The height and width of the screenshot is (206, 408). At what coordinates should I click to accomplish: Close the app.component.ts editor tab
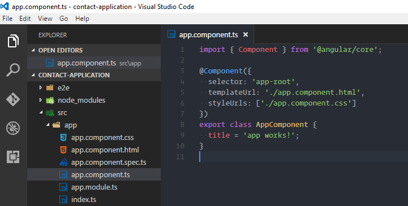pyautogui.click(x=246, y=34)
